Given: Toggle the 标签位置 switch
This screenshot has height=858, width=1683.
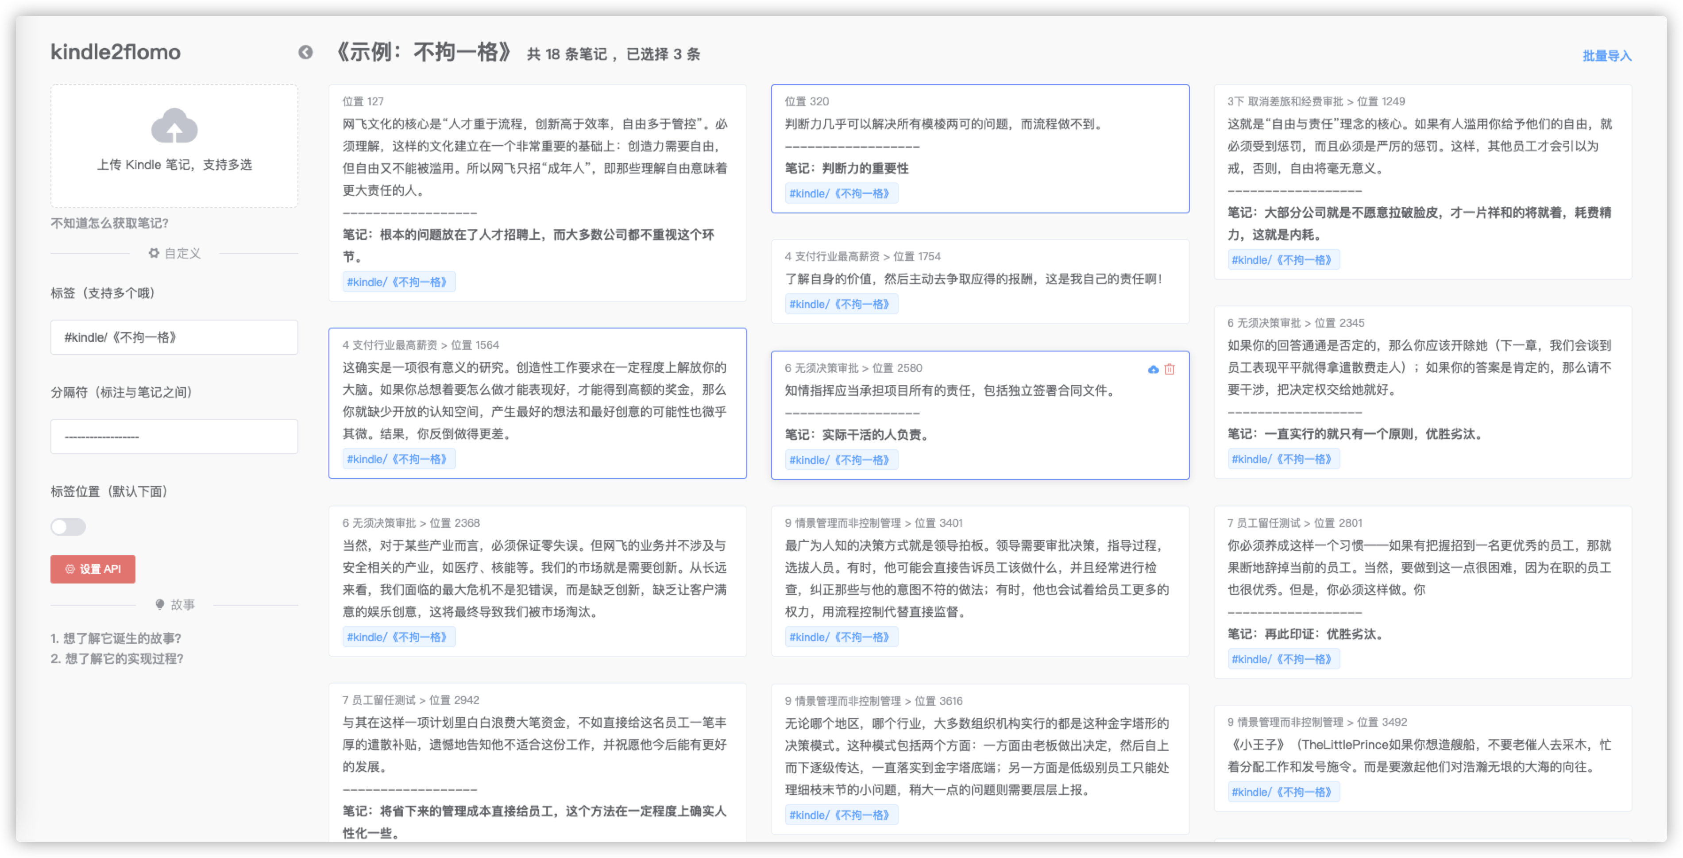Looking at the screenshot, I should pyautogui.click(x=68, y=527).
